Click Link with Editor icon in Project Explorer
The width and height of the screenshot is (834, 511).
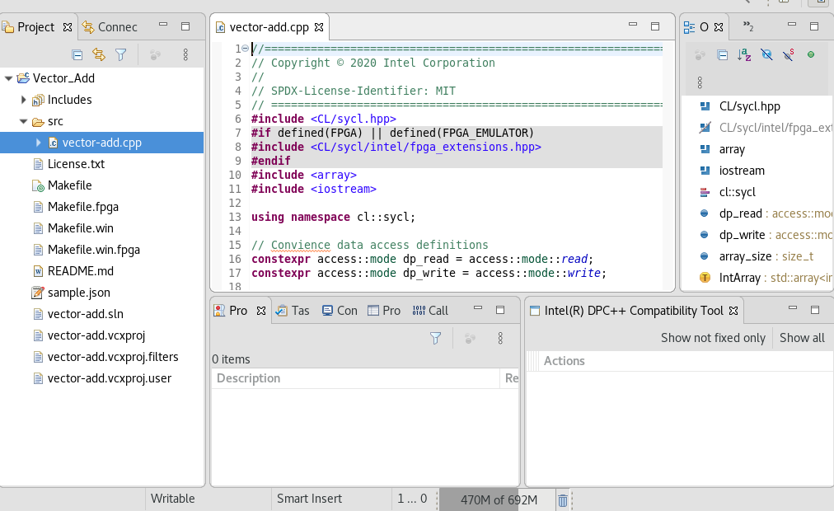[x=99, y=55]
